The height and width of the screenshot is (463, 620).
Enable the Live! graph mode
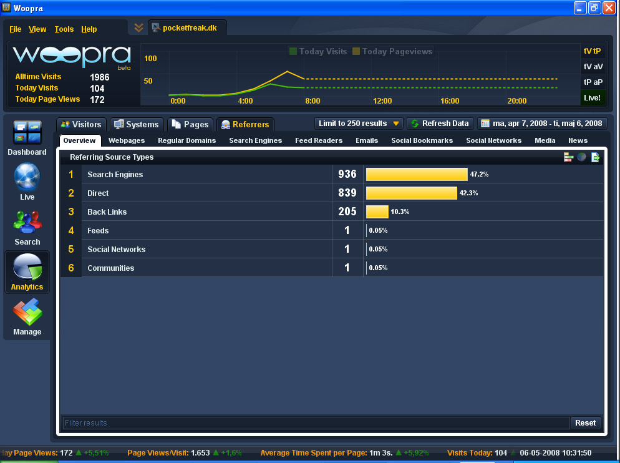(x=592, y=98)
